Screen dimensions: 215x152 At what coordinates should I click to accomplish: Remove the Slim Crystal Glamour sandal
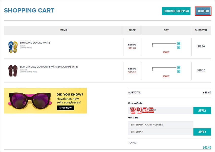166,76
